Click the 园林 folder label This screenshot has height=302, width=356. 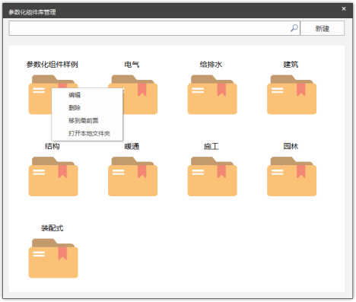click(291, 146)
